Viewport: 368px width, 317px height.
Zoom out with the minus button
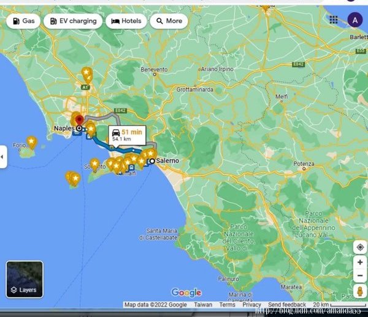point(360,275)
